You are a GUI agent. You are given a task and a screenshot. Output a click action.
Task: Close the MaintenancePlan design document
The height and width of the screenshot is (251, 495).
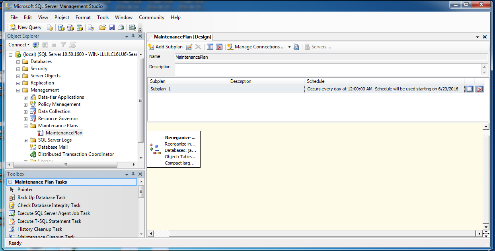[x=485, y=37]
